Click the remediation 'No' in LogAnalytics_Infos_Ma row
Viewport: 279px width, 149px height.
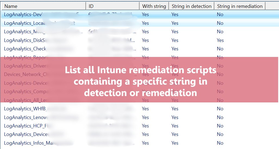tap(220, 143)
